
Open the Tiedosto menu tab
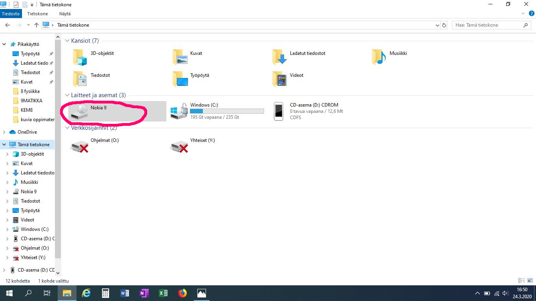(x=11, y=14)
